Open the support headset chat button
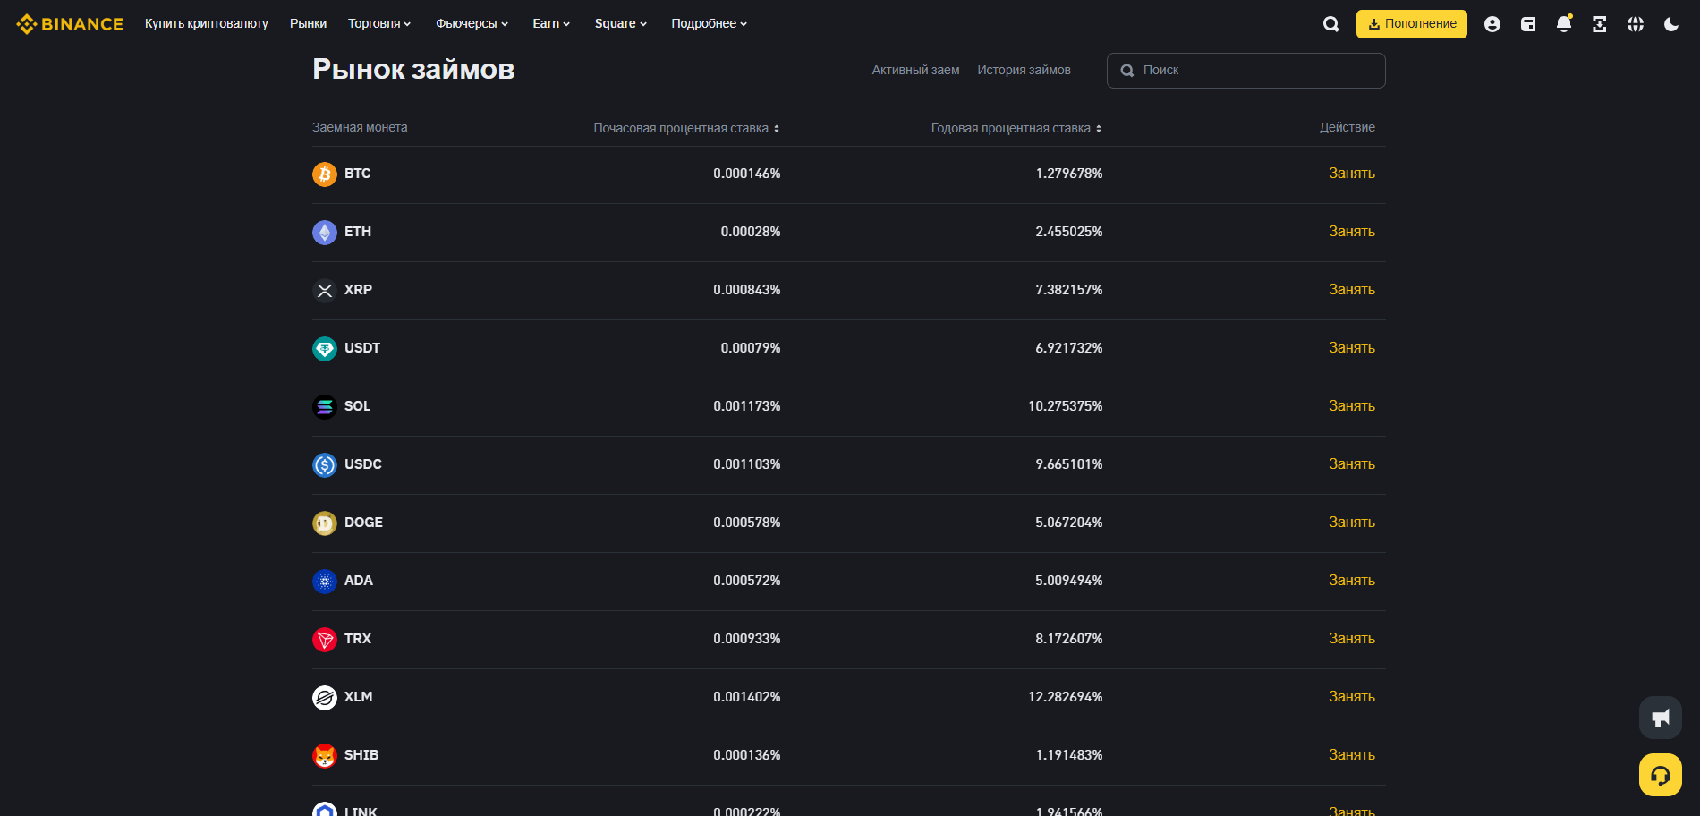The height and width of the screenshot is (816, 1700). pyautogui.click(x=1661, y=775)
